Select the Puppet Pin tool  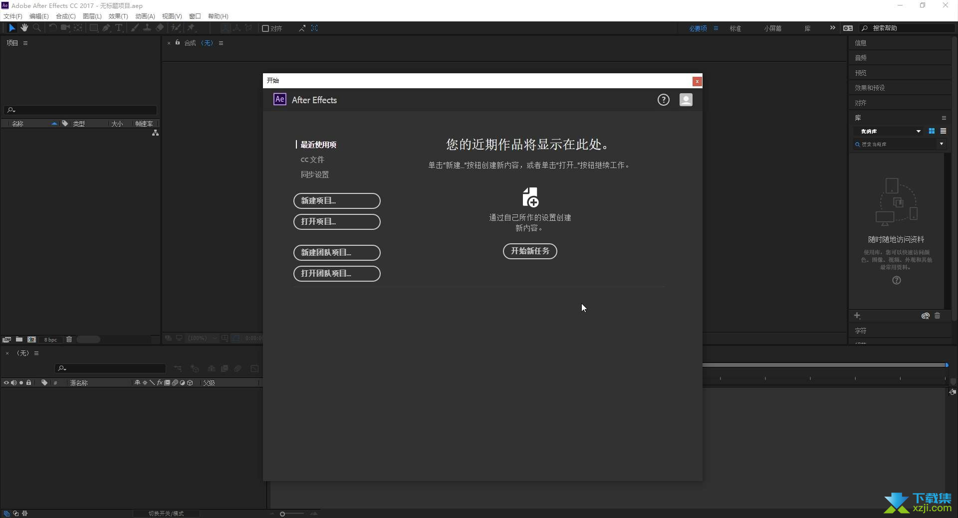(x=191, y=28)
